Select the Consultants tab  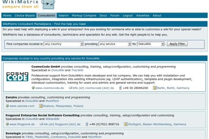(x=47, y=15)
